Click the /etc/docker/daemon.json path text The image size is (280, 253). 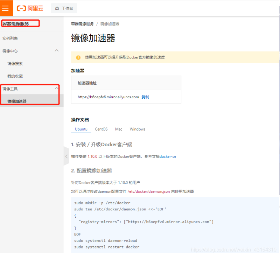[148, 191]
